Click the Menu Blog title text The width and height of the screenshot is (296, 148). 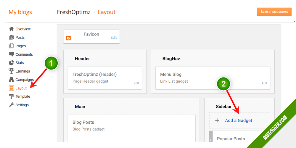tap(171, 74)
